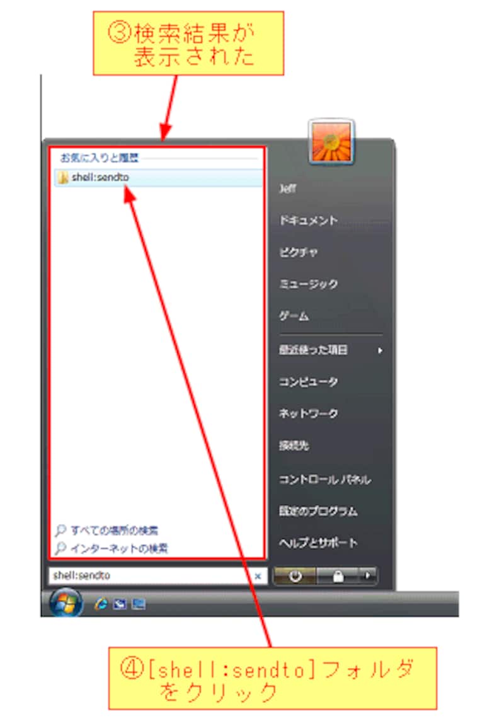Screen dimensions: 504x721
Task: Open ミュージック in the Start menu
Action: pos(308,284)
